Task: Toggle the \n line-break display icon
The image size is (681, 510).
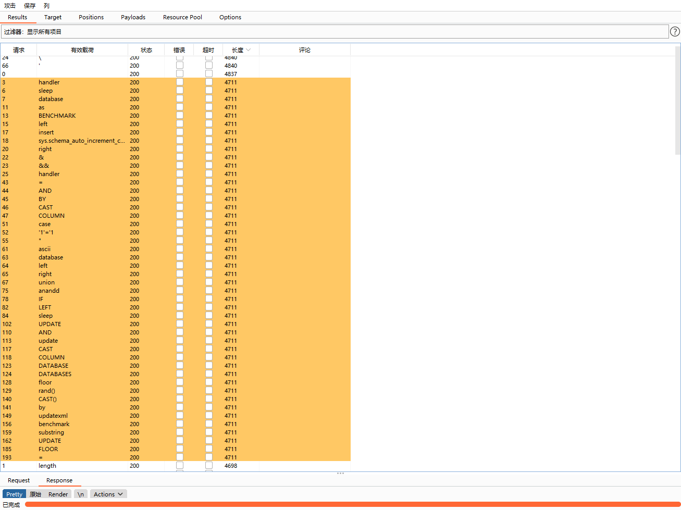Action: [x=80, y=494]
